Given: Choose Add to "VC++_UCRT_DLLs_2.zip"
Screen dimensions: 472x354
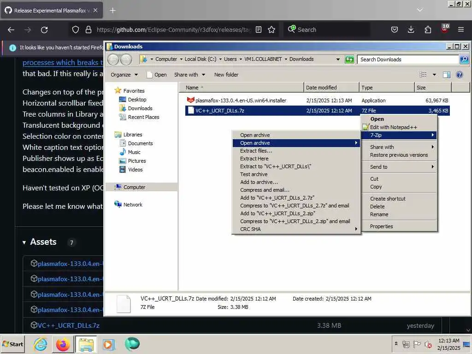Looking at the screenshot, I should [296, 213].
